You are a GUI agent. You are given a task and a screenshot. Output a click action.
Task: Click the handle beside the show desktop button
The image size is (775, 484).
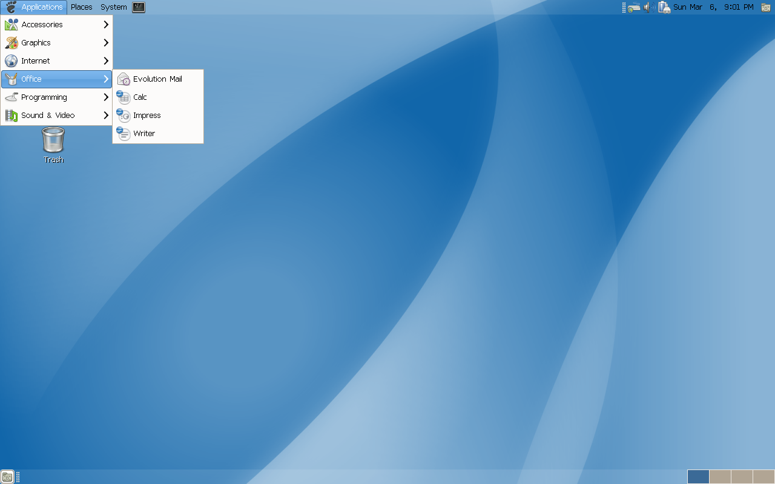(18, 477)
